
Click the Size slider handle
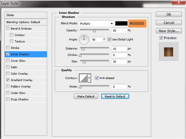pyautogui.click(x=84, y=62)
